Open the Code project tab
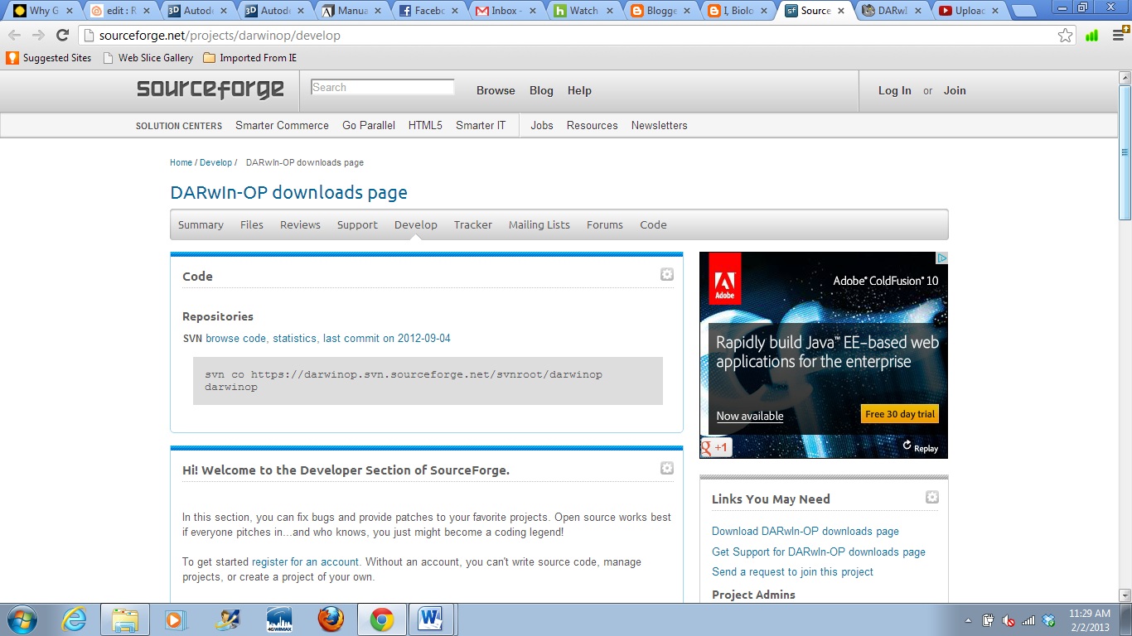Viewport: 1132px width, 636px height. point(653,224)
